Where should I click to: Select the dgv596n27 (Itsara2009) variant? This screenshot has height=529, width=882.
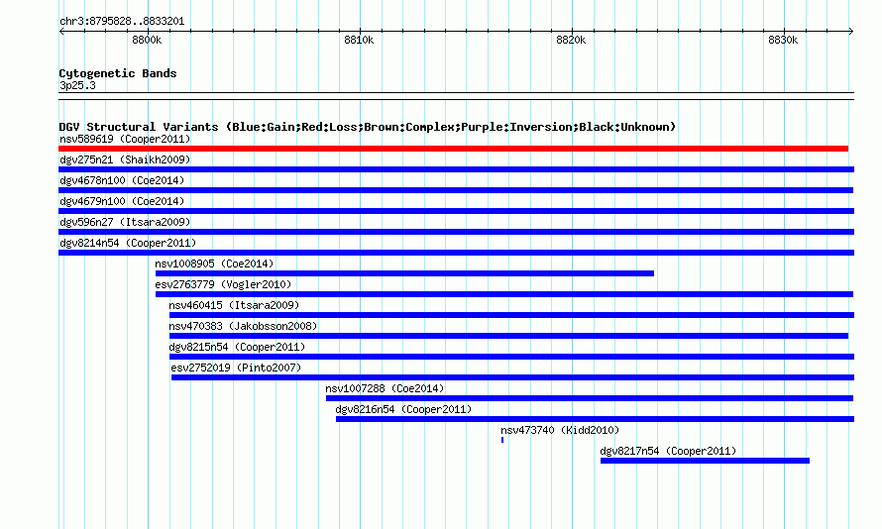(456, 232)
